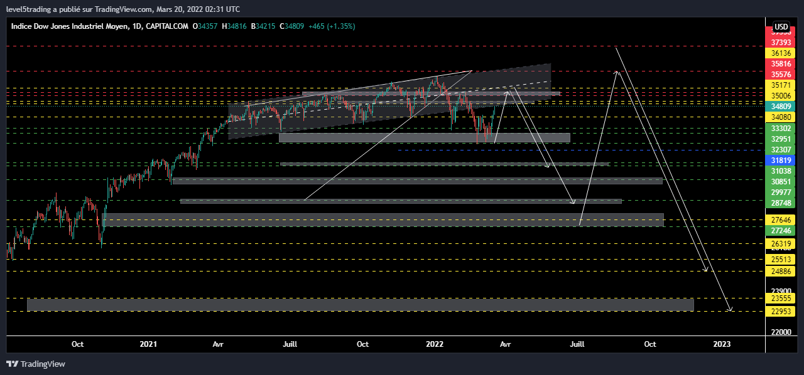Click the 31038 green price label
Image resolution: width=804 pixels, height=375 pixels.
tap(781, 171)
